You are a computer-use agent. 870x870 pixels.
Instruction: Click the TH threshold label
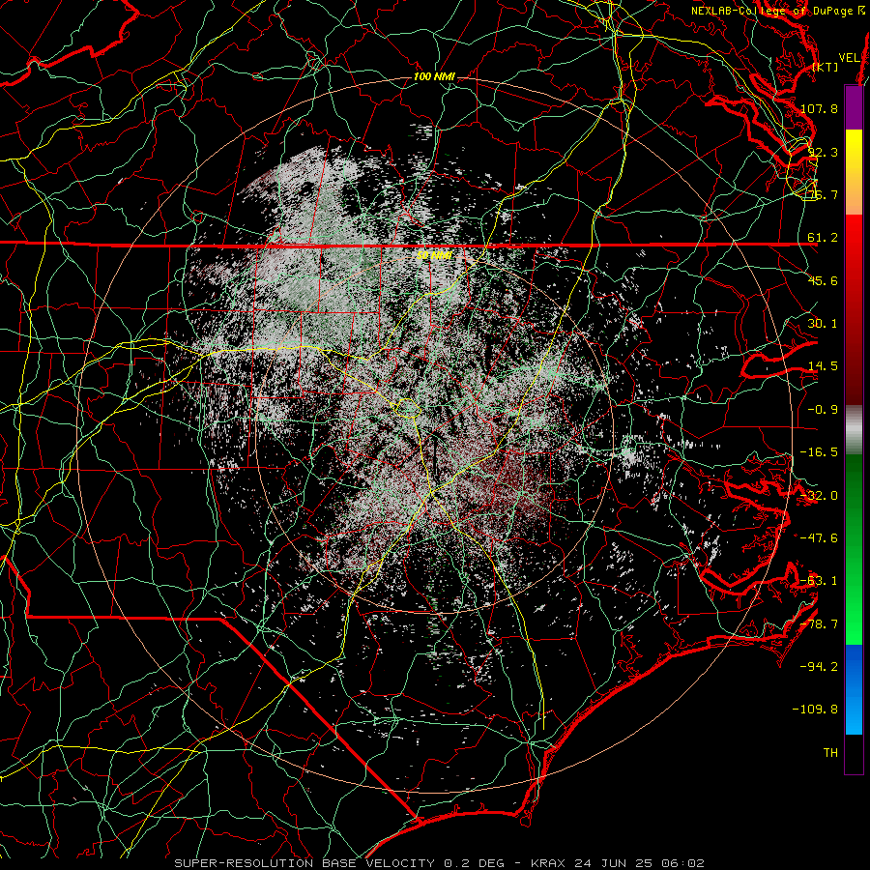tap(830, 753)
